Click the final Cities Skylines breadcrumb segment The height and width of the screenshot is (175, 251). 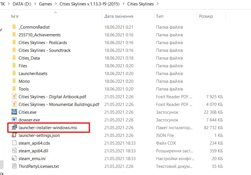pos(140,4)
